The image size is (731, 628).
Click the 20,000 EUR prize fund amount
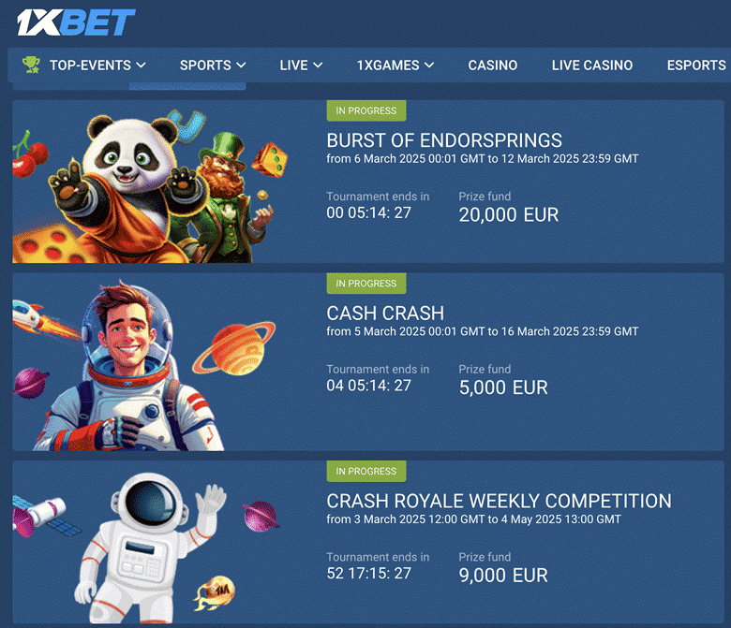pyautogui.click(x=509, y=214)
